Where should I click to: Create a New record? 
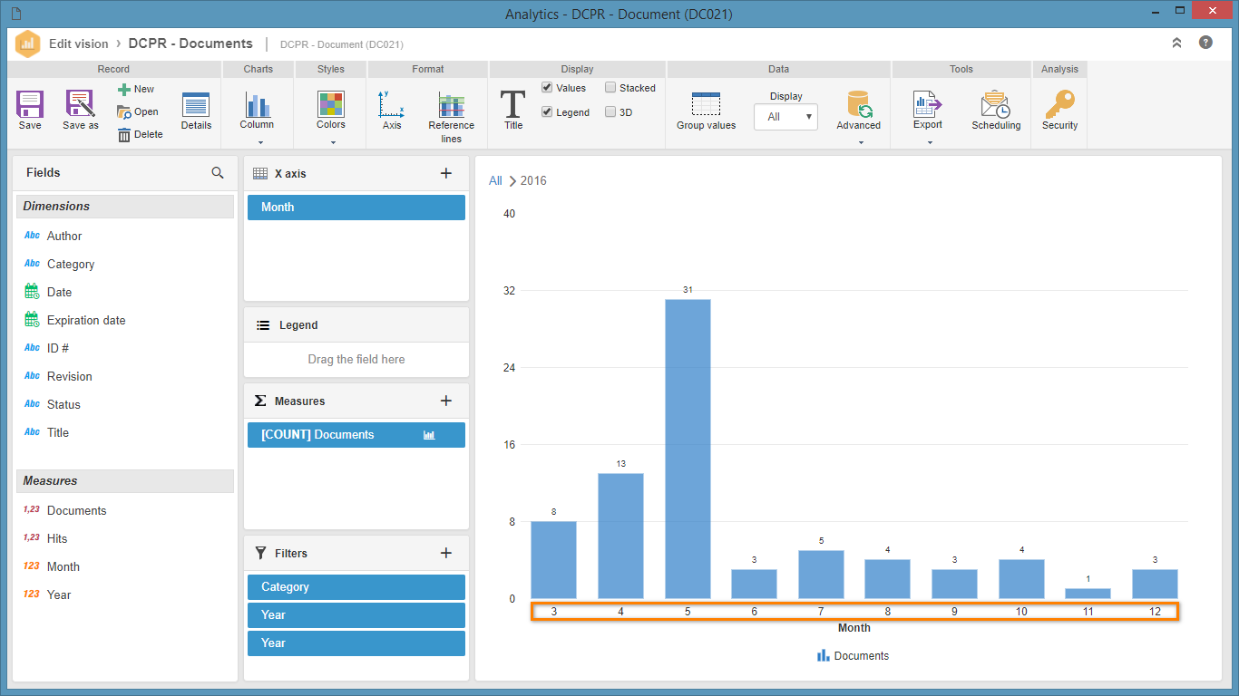[x=136, y=89]
